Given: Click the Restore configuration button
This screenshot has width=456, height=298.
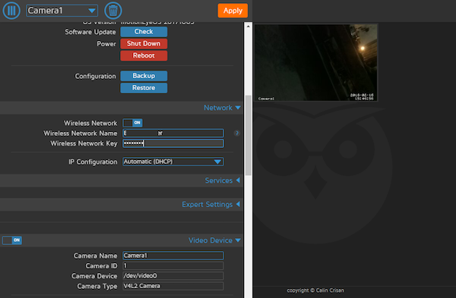Looking at the screenshot, I should [144, 88].
